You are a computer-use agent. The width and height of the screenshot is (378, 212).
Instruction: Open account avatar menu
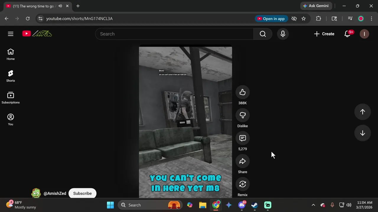[x=364, y=34]
